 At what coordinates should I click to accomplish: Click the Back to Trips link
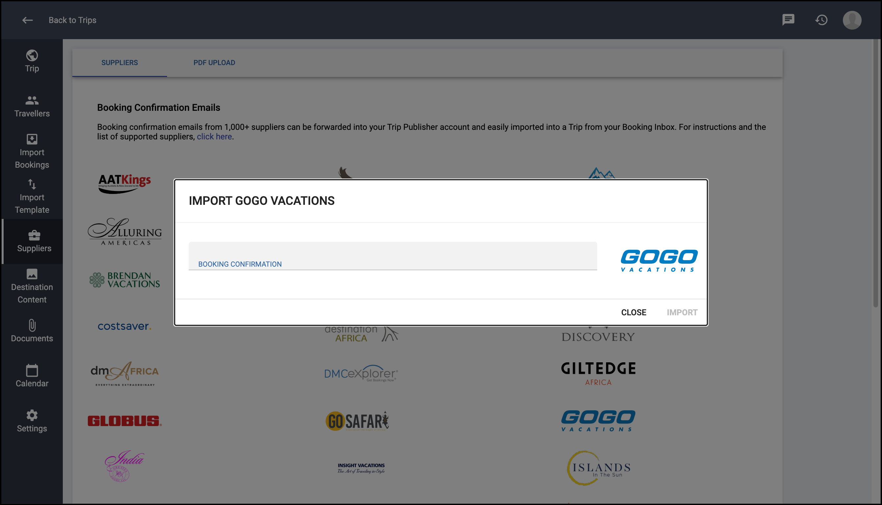(x=72, y=20)
